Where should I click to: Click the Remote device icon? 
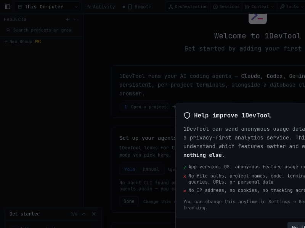tap(130, 7)
